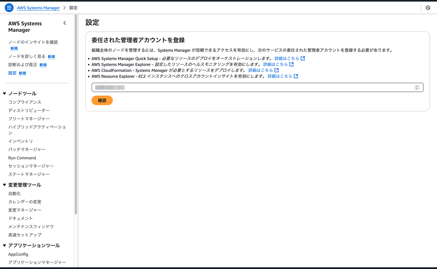The height and width of the screenshot is (269, 437).
Task: Open AWS Systems Manager breadcrumb link
Action: 38,8
